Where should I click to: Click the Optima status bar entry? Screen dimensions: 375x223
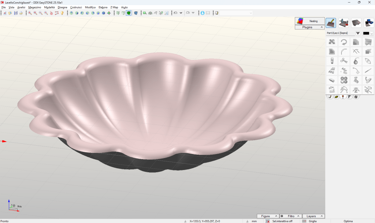coord(348,221)
